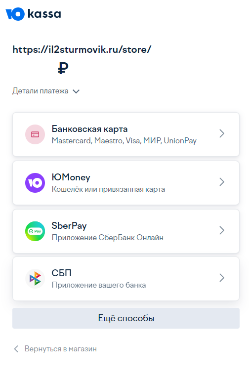Open the chevron arrow on the ЮMoney row

[222, 182]
